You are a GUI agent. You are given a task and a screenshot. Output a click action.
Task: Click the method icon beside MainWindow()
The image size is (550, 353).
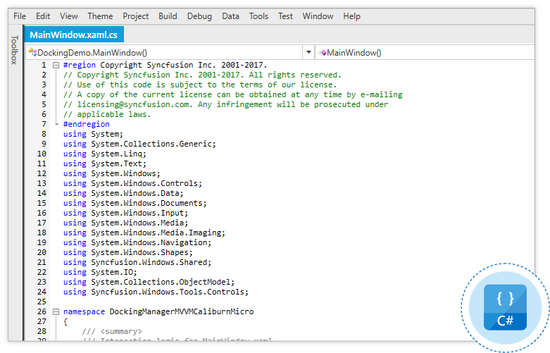tap(322, 52)
